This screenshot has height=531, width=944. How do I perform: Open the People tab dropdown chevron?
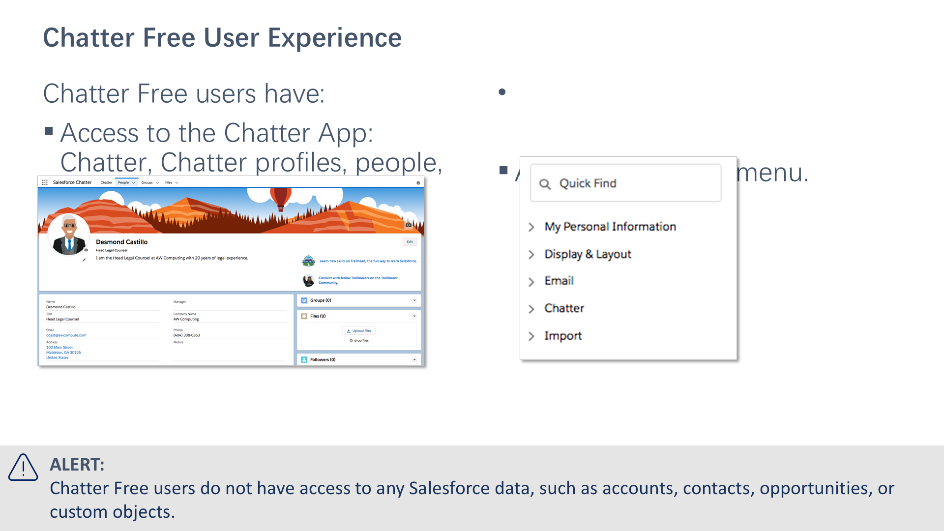coord(133,183)
